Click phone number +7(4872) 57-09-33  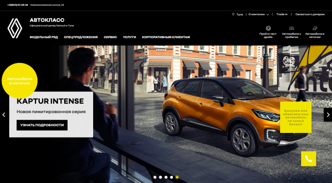[17, 5]
